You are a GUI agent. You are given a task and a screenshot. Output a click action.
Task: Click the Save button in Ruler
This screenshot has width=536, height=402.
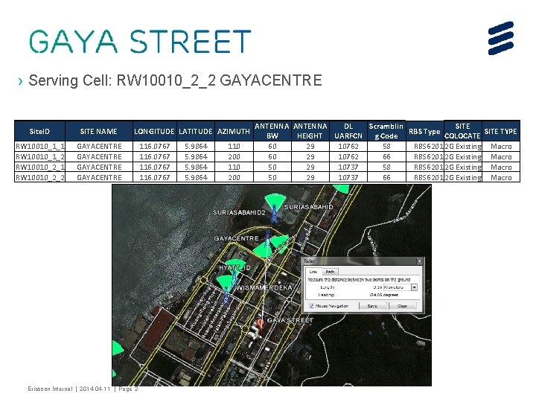pos(372,306)
